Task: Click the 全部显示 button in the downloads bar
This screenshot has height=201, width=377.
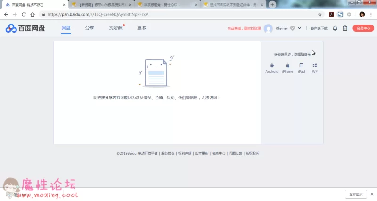Action: pos(356,194)
